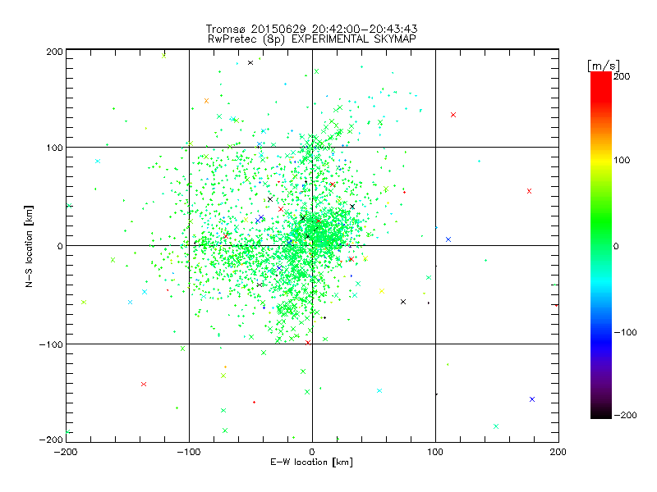
Task: Click the black bottom of the velocity colorbar
Action: click(x=601, y=412)
